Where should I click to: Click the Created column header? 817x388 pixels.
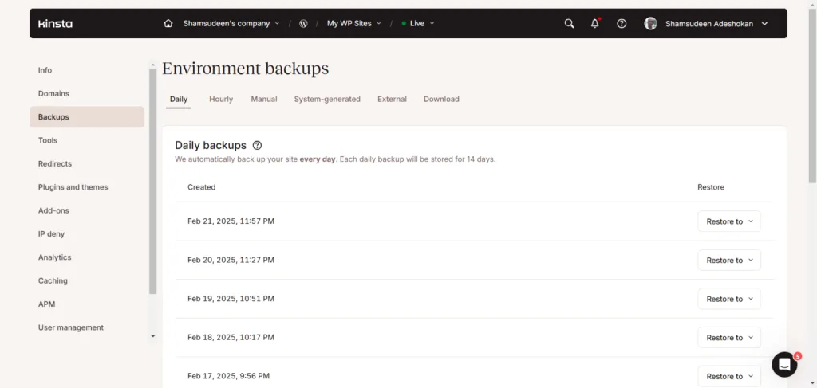[202, 187]
